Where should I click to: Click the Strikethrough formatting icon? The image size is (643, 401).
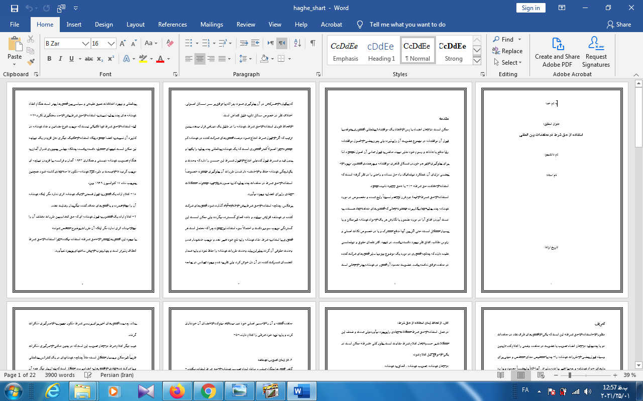pyautogui.click(x=89, y=59)
